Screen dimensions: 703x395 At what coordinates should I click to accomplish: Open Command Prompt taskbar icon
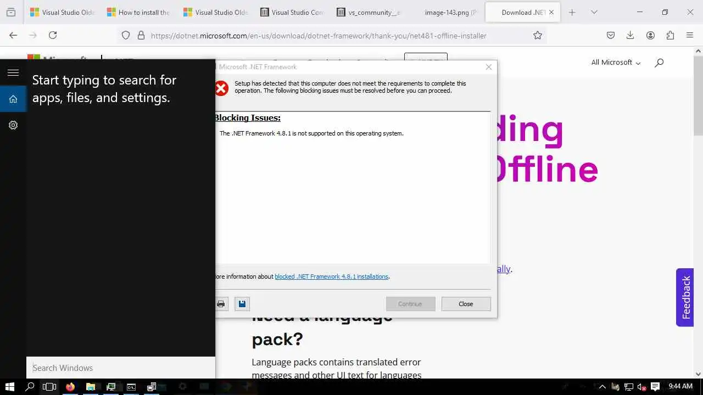point(131,387)
